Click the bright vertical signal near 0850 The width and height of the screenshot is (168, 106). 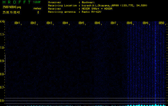(155, 63)
